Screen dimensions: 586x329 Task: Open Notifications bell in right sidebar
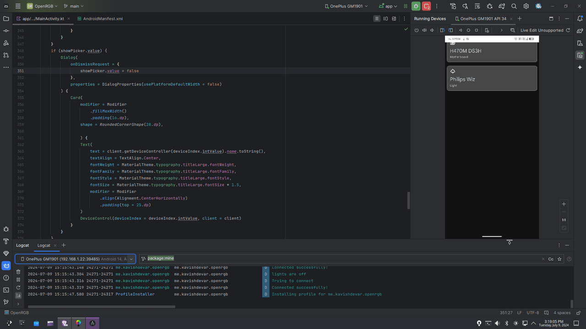(580, 19)
